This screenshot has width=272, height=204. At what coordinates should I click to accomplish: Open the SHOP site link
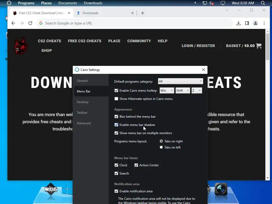(x=46, y=50)
